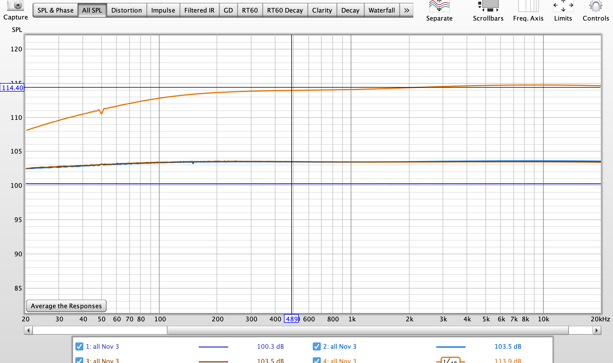613x363 pixels.
Task: Click the left scrollbar arrow
Action: pyautogui.click(x=28, y=330)
